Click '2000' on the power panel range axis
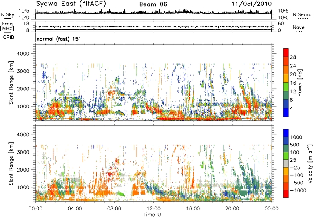Screen dimensions: 314x217 point(23,89)
